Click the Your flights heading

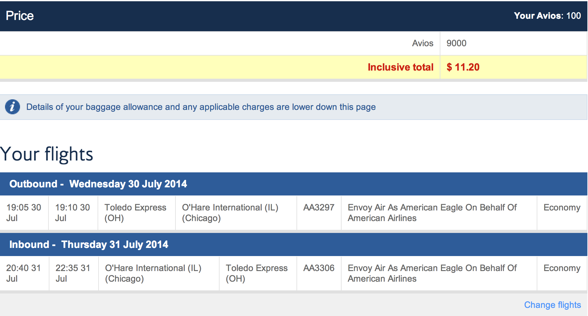tap(47, 154)
